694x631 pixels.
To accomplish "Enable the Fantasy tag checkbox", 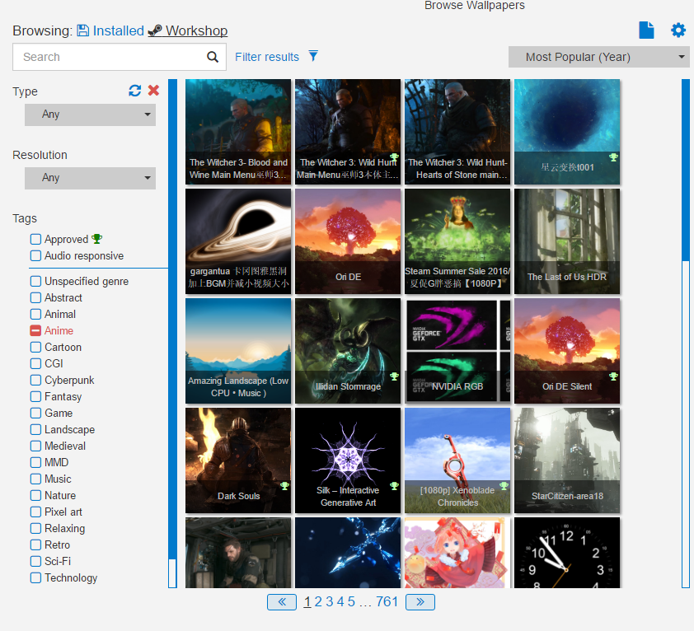I will (35, 396).
